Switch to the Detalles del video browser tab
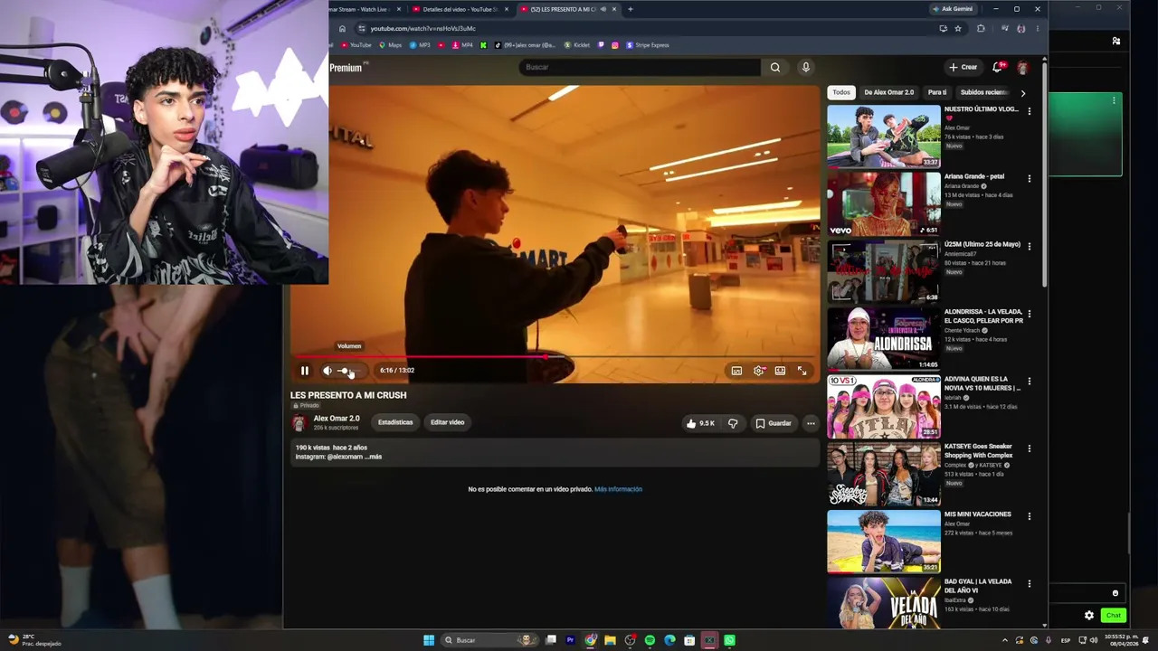 click(459, 9)
